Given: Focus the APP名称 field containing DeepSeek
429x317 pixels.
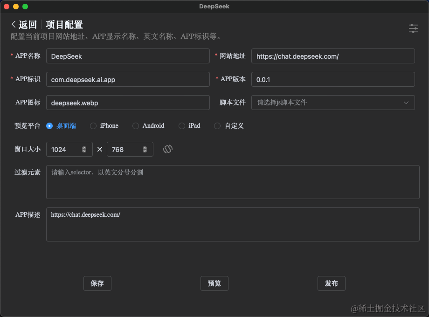Looking at the screenshot, I should pyautogui.click(x=128, y=56).
